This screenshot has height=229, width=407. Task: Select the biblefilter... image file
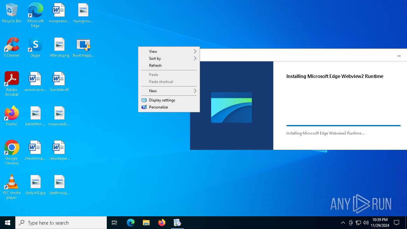35,116
